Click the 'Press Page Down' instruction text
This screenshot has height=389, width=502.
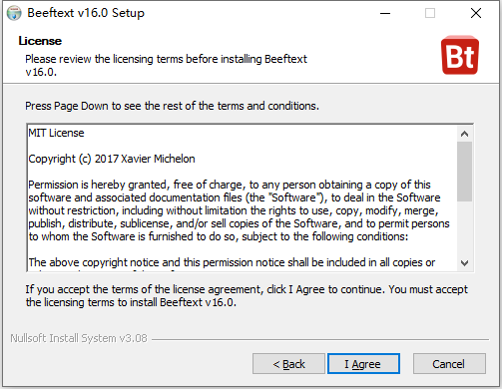172,106
